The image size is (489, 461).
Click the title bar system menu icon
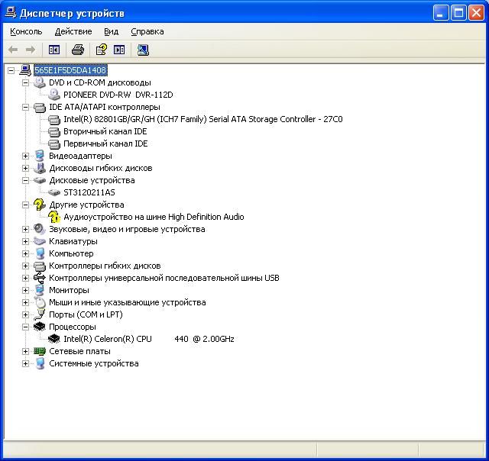[x=11, y=13]
